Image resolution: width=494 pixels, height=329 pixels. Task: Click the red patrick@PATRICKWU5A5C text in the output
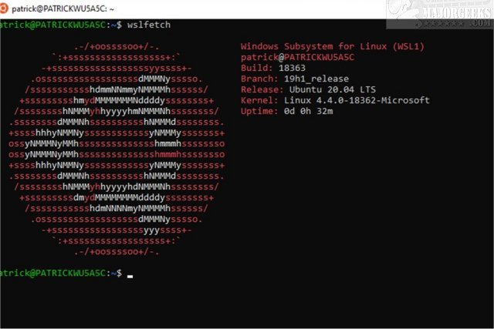coord(297,57)
